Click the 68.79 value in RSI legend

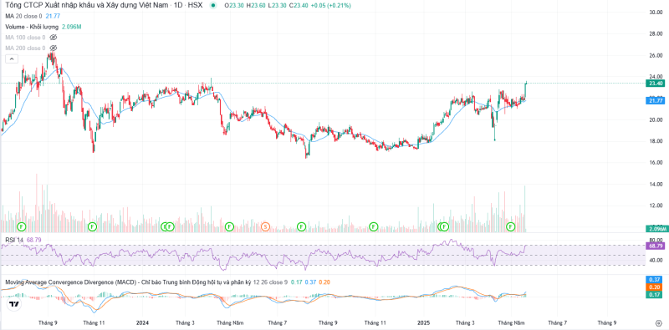click(33, 240)
